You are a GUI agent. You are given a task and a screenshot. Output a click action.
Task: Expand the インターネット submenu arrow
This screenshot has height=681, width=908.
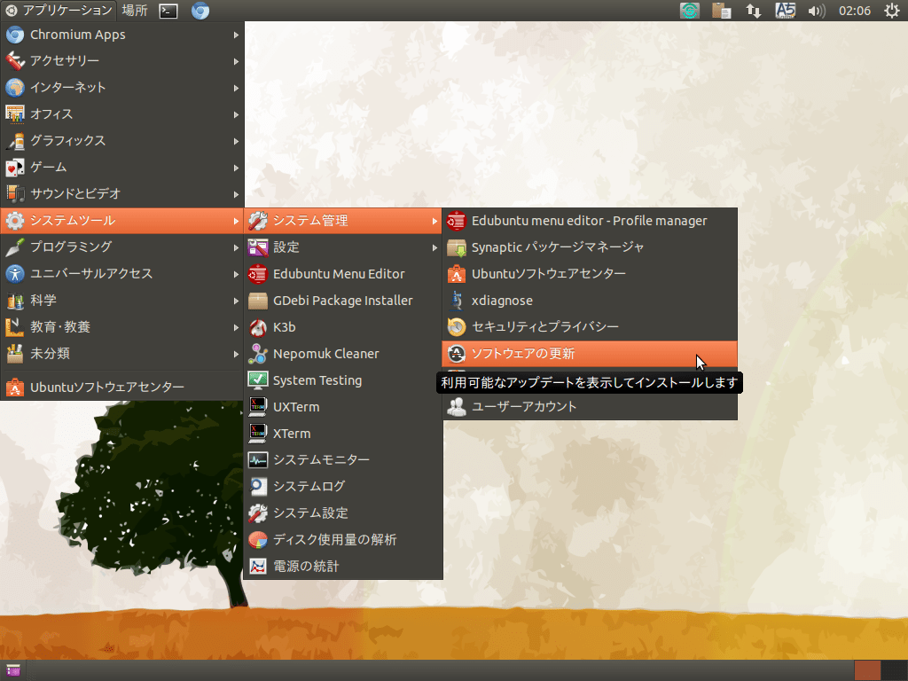pos(236,88)
